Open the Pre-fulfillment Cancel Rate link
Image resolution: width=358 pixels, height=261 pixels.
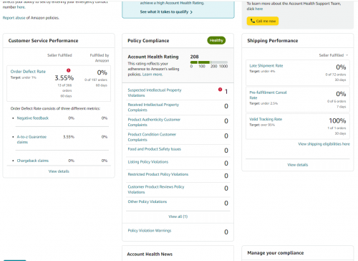tap(268, 95)
